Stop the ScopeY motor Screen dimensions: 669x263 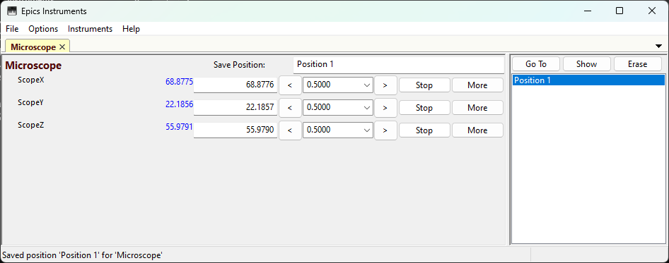(x=424, y=108)
